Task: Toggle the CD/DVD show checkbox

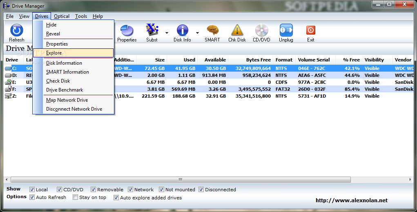Action: (59, 190)
